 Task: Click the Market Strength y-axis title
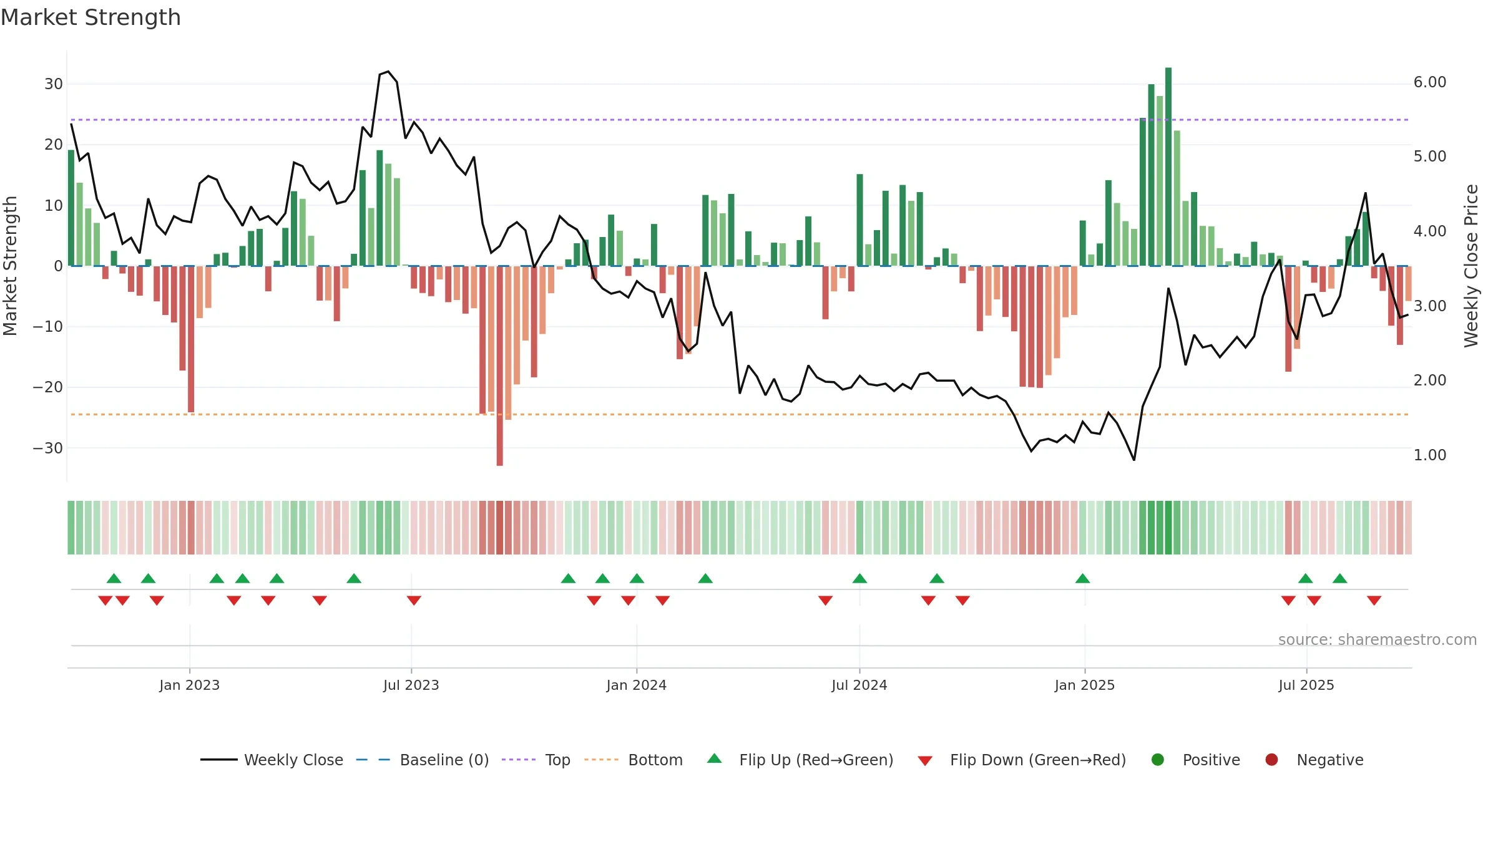coord(10,266)
